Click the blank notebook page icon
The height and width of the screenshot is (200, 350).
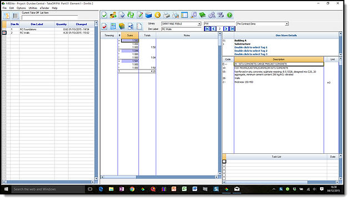click(x=139, y=26)
